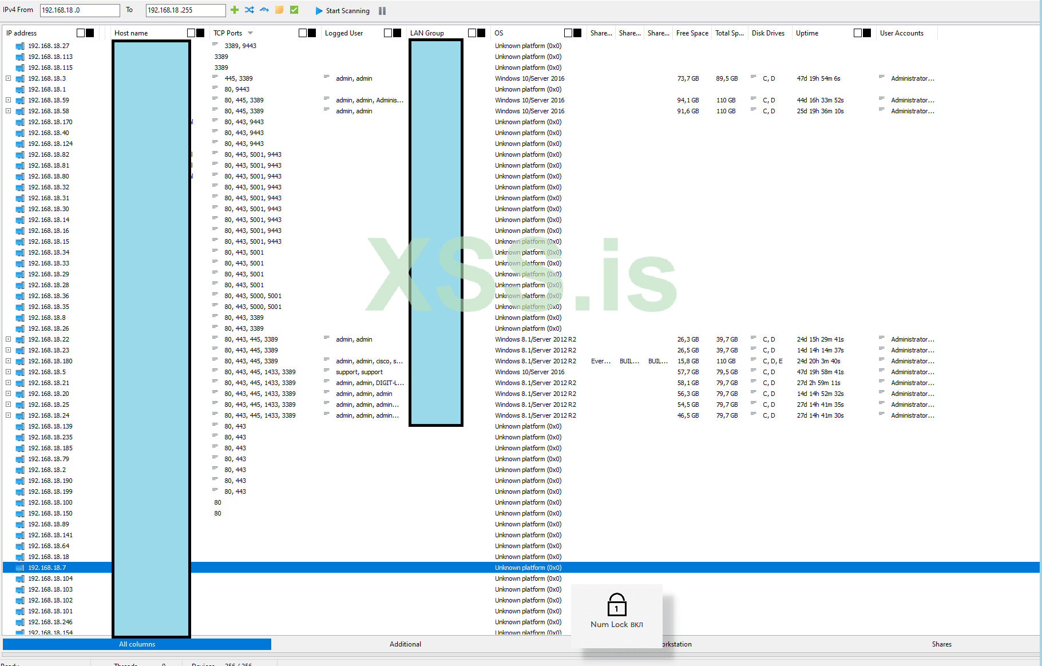Click the To address field
The width and height of the screenshot is (1042, 666).
coord(186,10)
